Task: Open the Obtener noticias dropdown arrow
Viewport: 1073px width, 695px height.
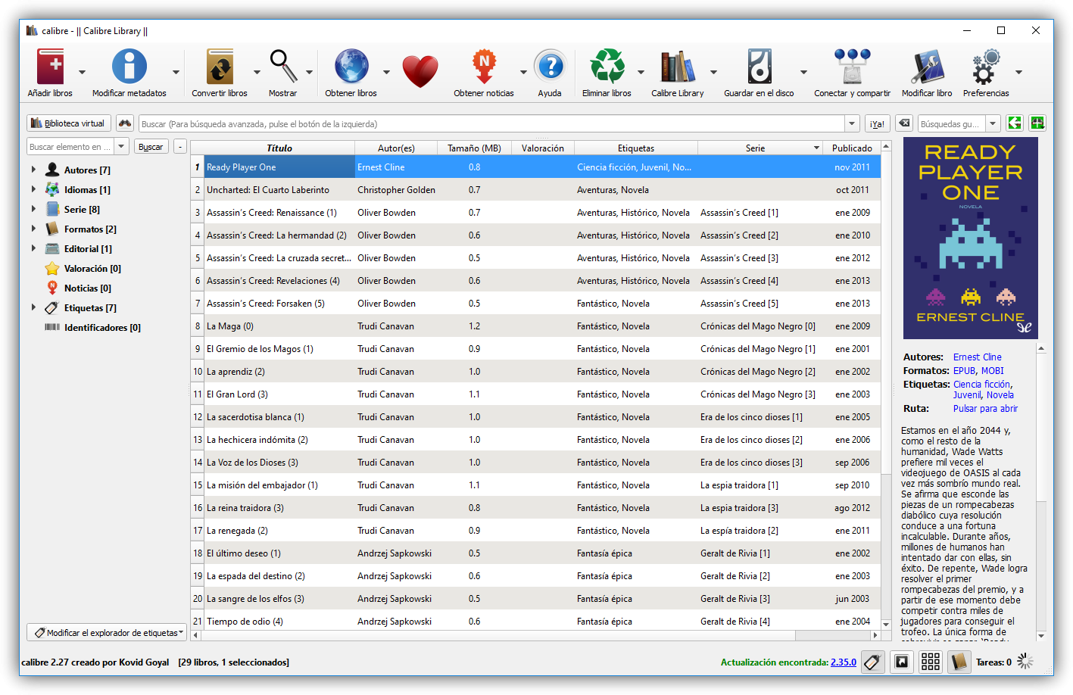Action: point(523,73)
